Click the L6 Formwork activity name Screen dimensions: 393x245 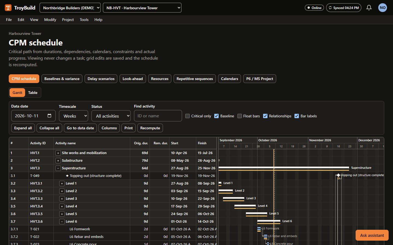coord(80,229)
